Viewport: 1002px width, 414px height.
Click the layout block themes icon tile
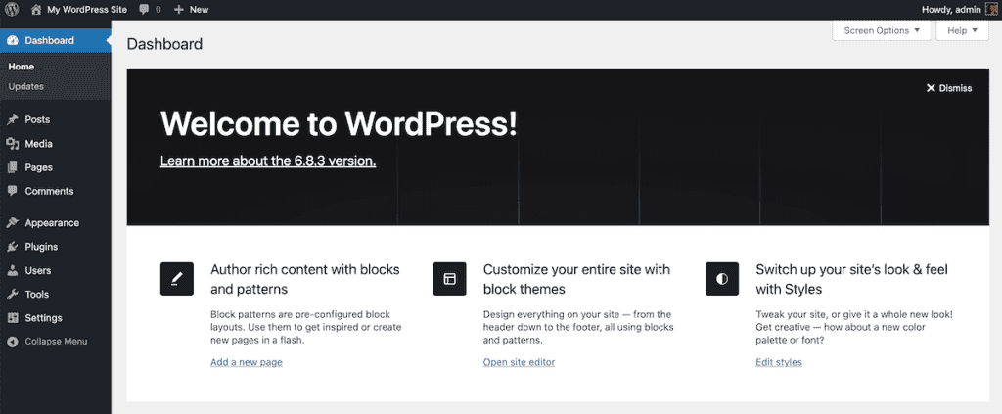(x=449, y=279)
